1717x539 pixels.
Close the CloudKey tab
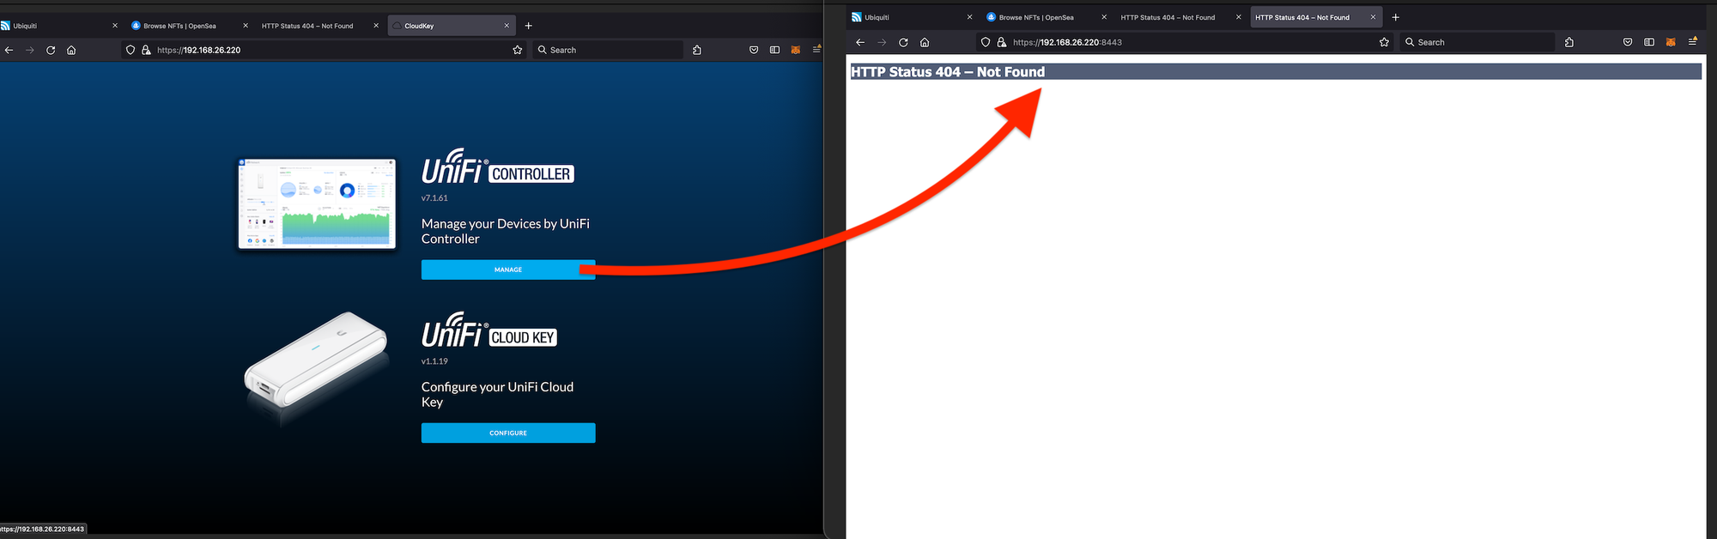507,26
